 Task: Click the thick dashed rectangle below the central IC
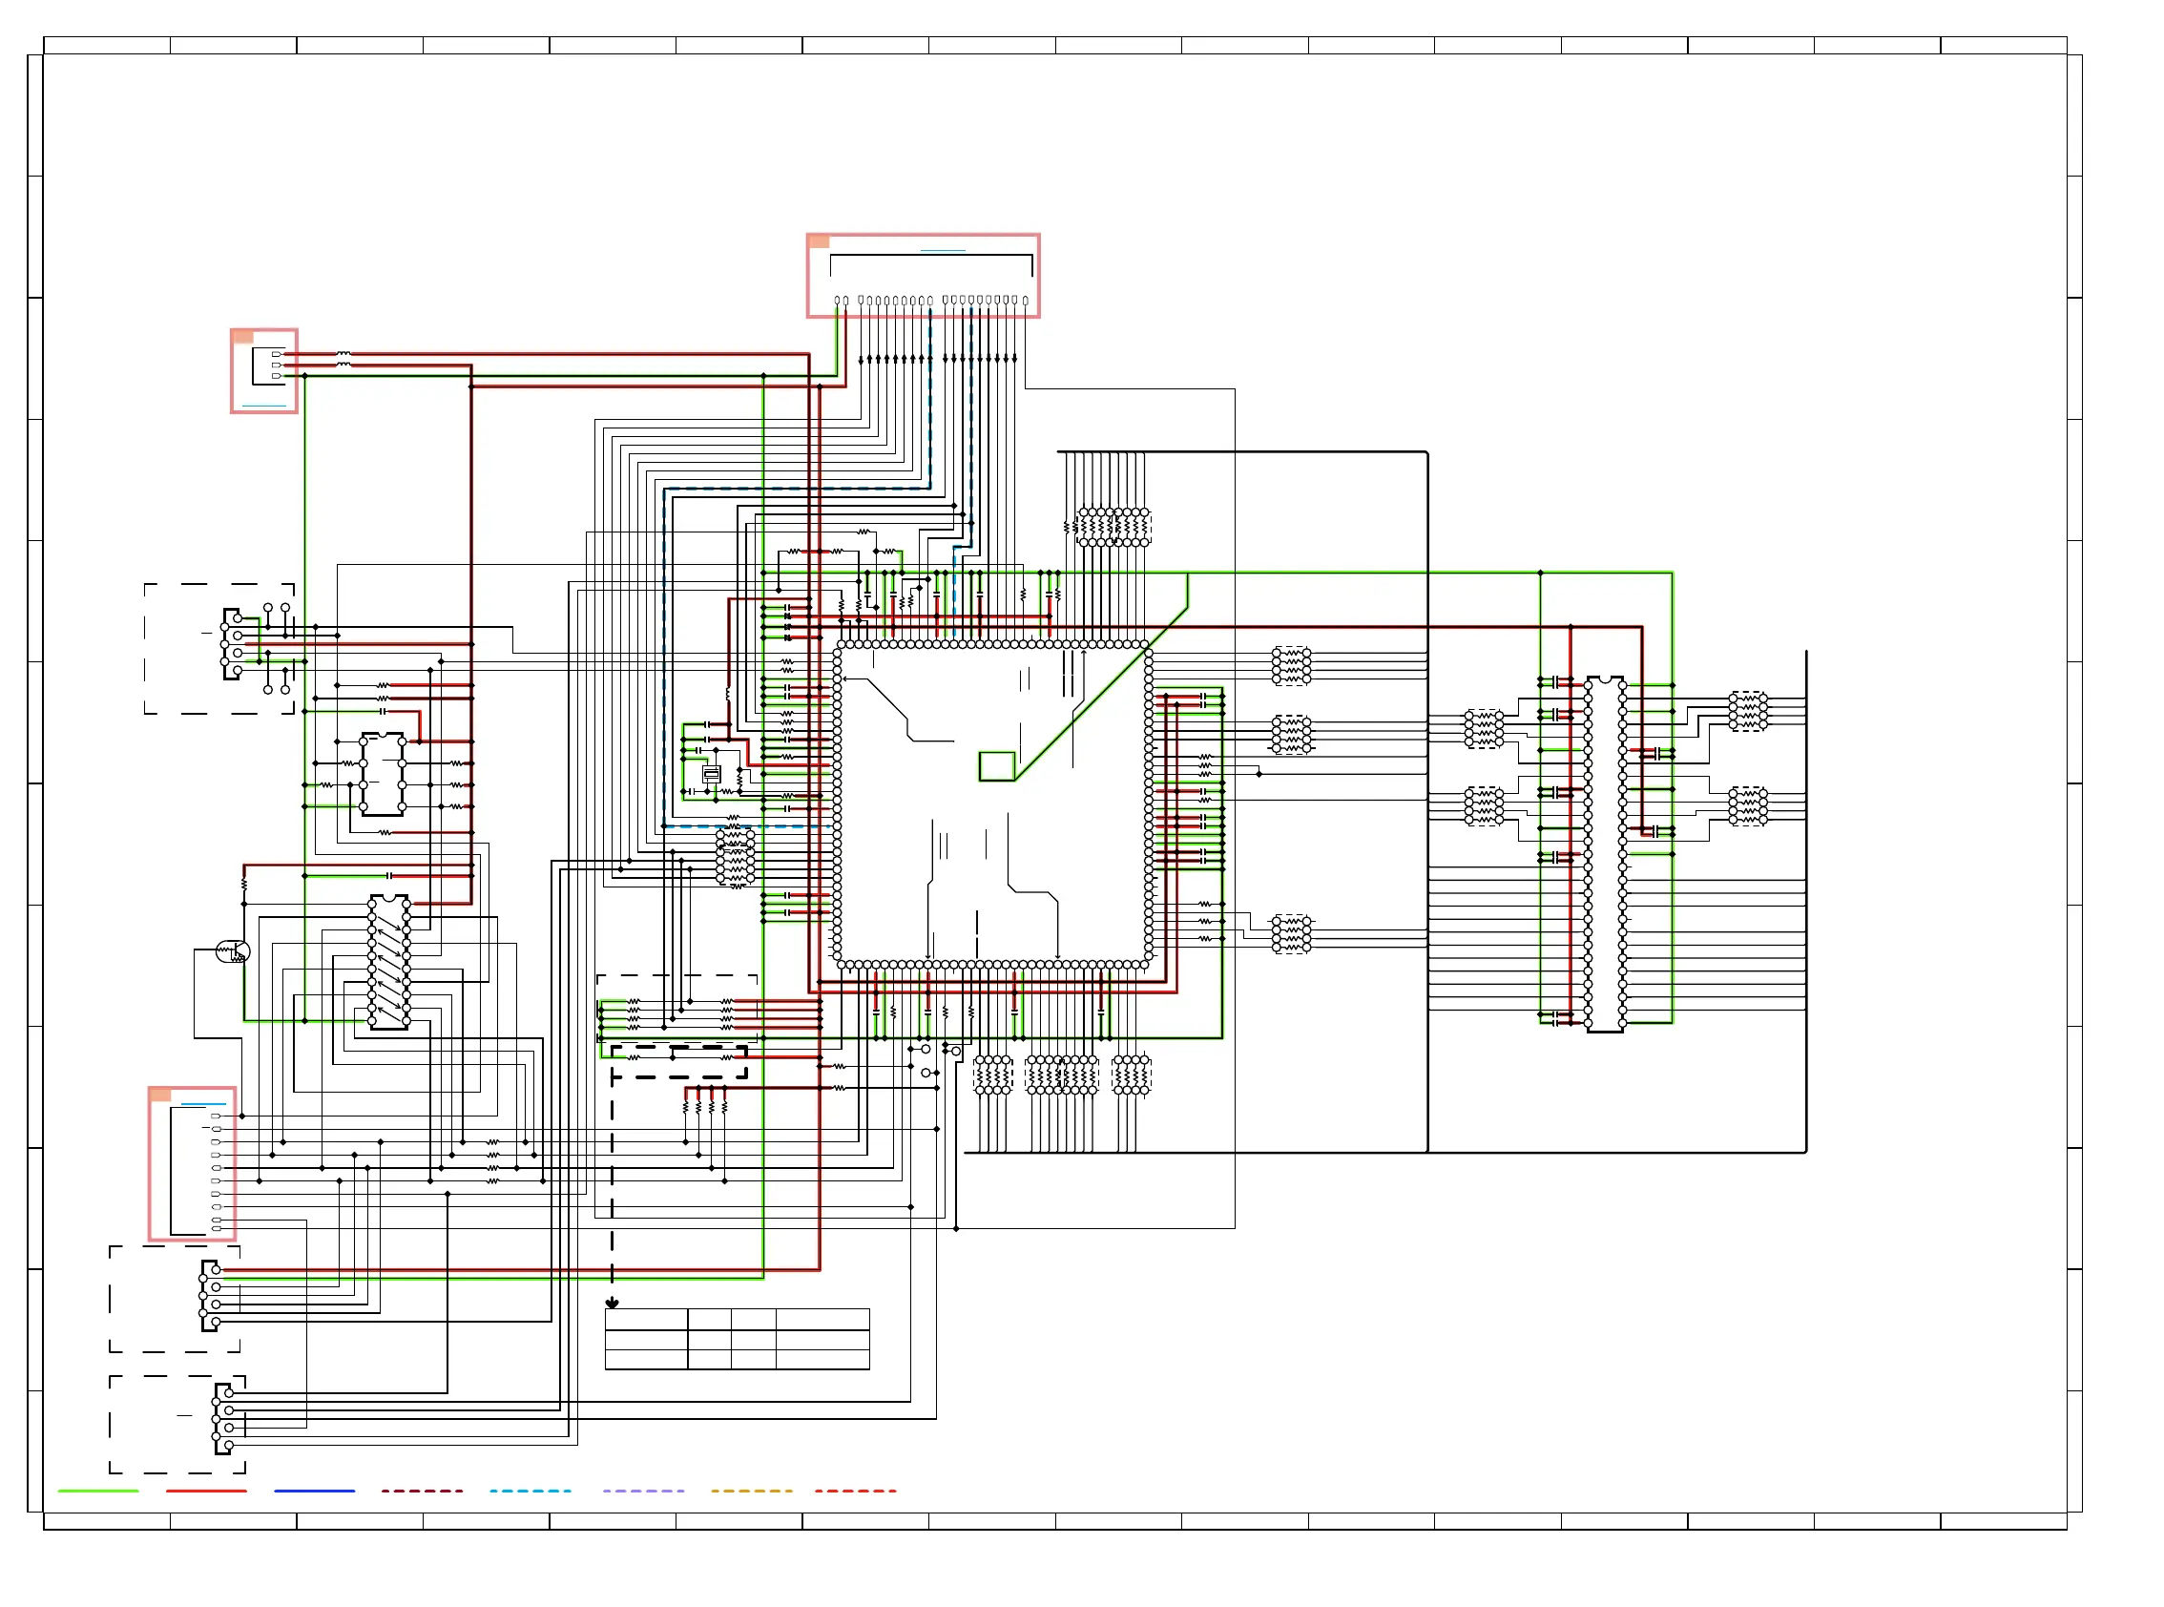click(x=678, y=1062)
